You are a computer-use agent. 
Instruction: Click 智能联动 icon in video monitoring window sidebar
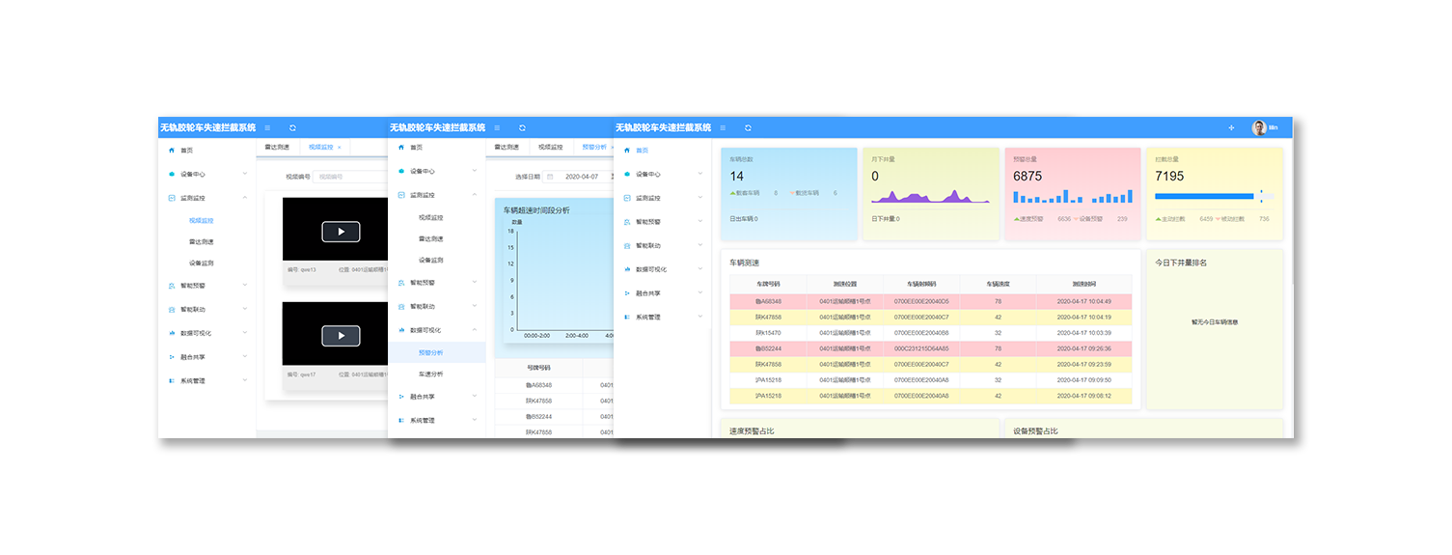tap(172, 310)
